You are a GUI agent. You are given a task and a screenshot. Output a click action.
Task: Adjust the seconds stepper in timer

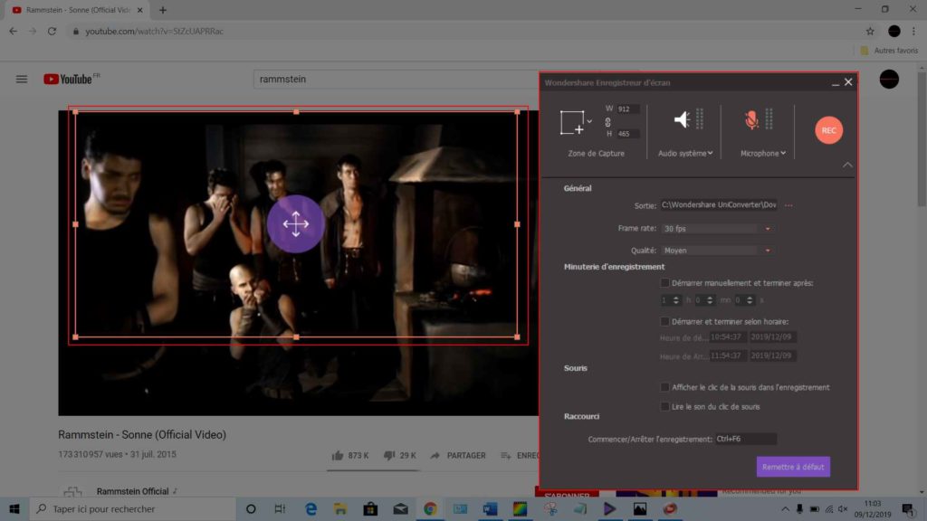[749, 300]
